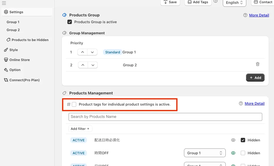Open the Style section in the sidebar

click(14, 50)
